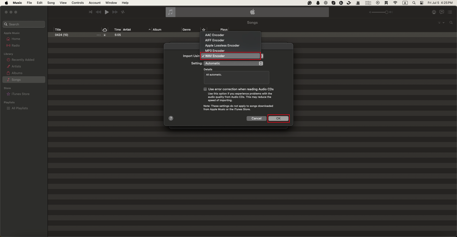This screenshot has height=237, width=457.
Task: Open Control Center in menu bar
Action: pyautogui.click(x=422, y=2)
